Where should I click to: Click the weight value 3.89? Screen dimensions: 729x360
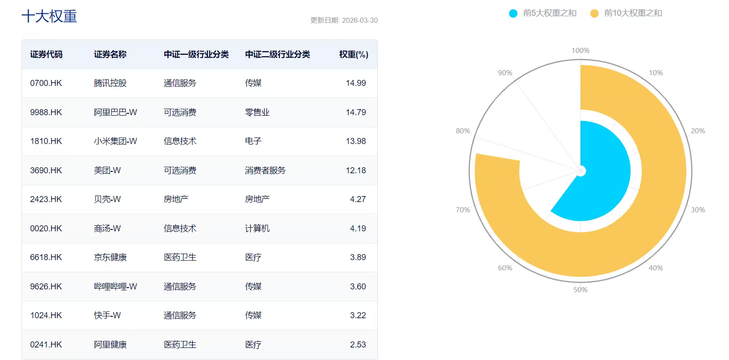coord(358,257)
